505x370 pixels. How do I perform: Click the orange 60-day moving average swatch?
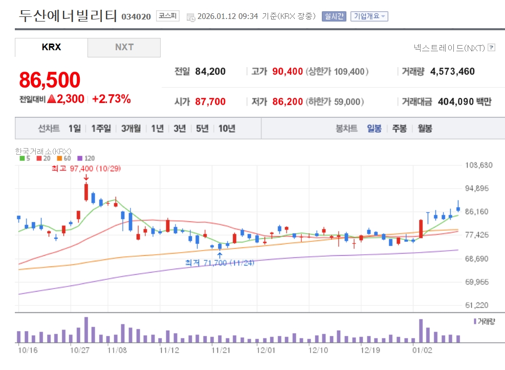[59, 158]
